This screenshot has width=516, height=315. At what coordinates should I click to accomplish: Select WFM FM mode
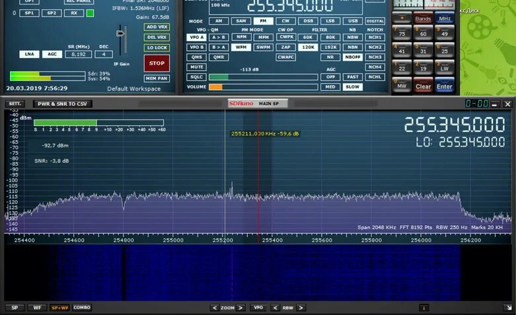(241, 47)
